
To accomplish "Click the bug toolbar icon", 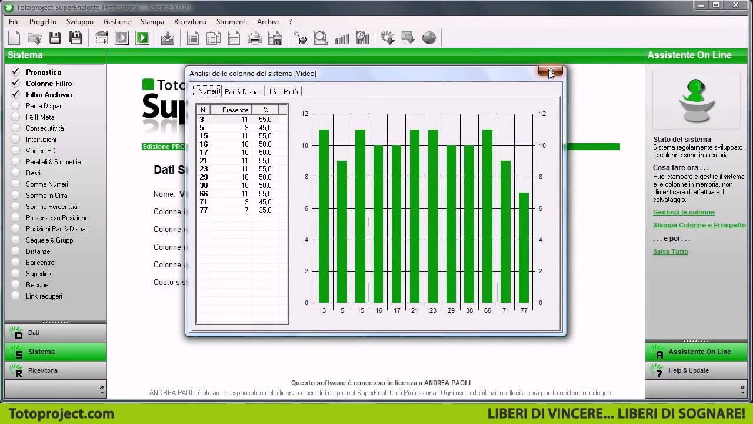I will [x=301, y=38].
